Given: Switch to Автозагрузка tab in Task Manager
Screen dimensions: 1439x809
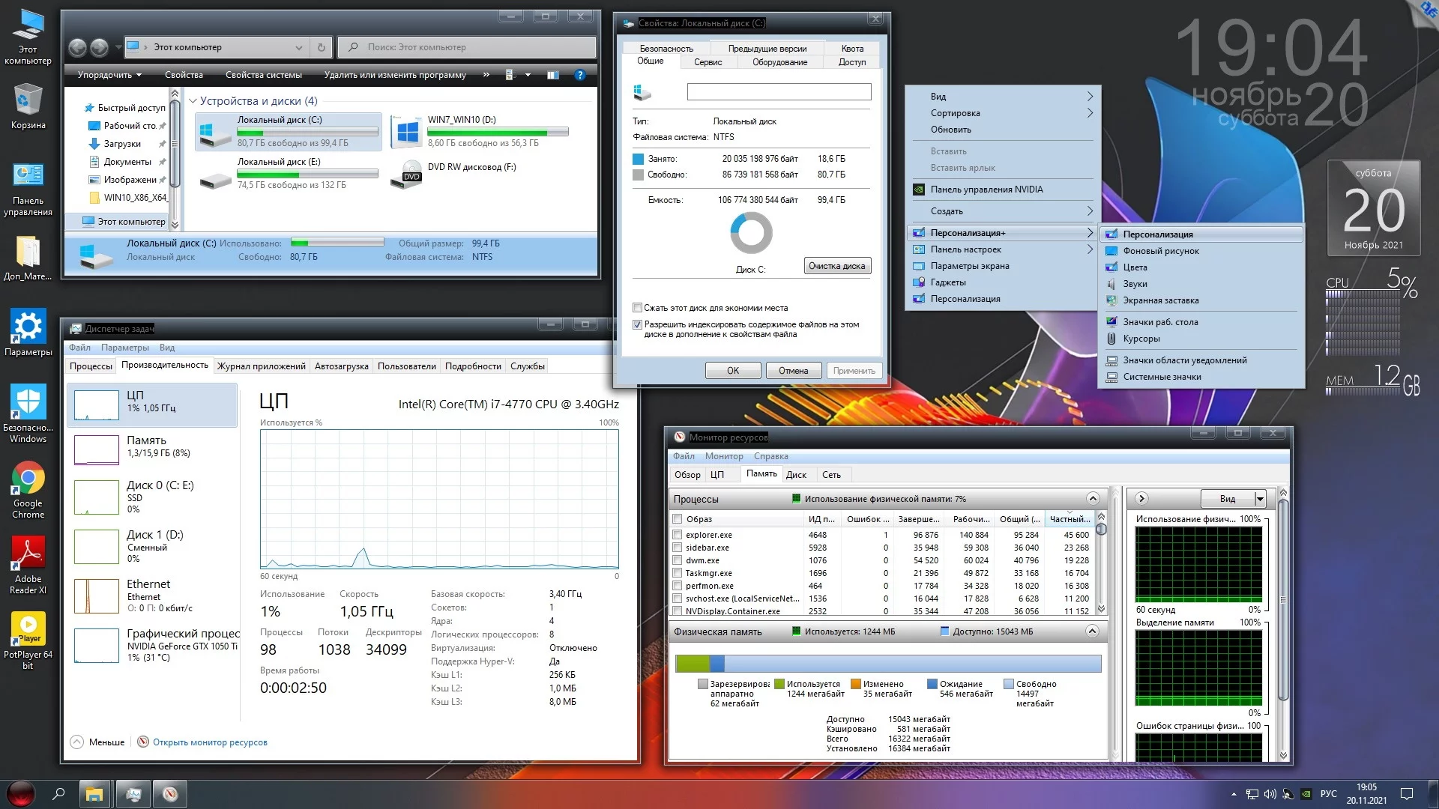Looking at the screenshot, I should click(x=341, y=366).
